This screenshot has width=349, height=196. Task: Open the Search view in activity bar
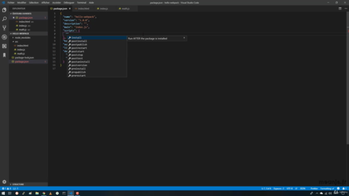[x=4, y=19]
